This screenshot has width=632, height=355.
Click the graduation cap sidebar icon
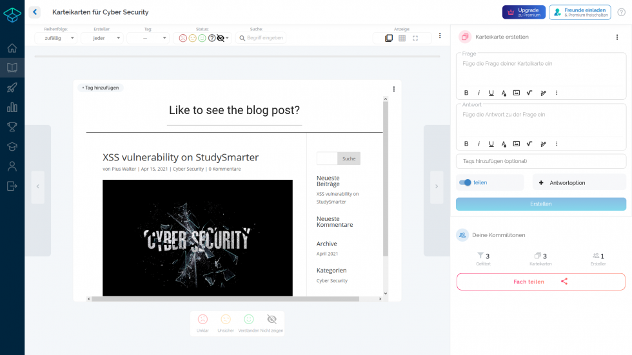[x=12, y=147]
